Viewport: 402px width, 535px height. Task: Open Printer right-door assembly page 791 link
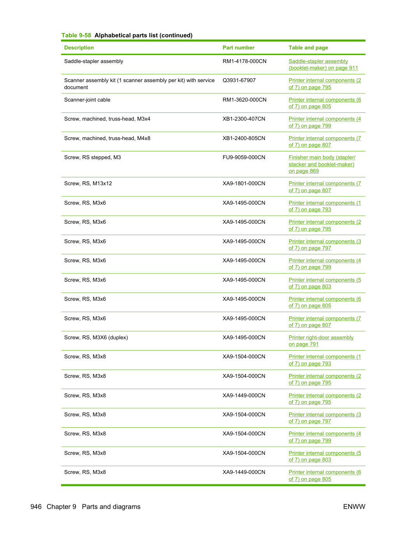point(321,341)
